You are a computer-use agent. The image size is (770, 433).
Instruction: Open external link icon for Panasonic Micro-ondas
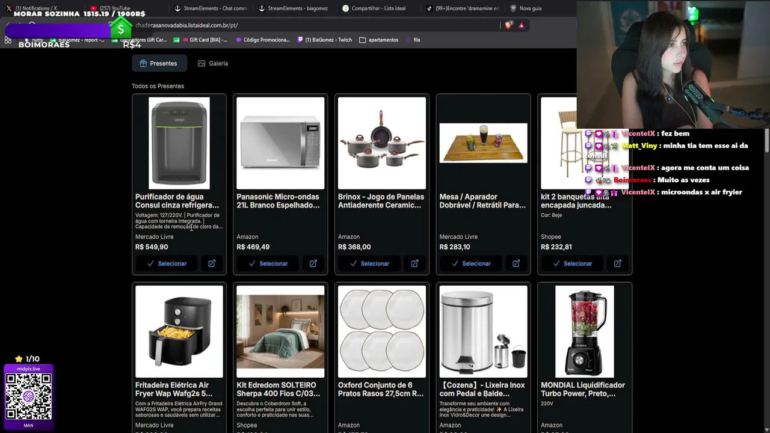point(313,263)
